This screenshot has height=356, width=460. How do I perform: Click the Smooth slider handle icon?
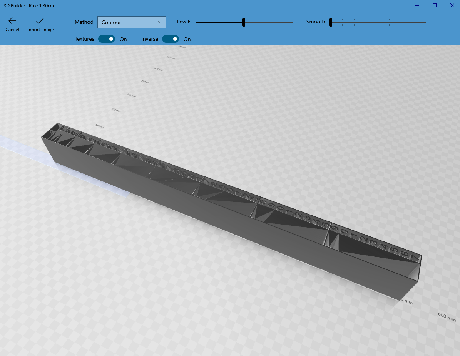(331, 22)
